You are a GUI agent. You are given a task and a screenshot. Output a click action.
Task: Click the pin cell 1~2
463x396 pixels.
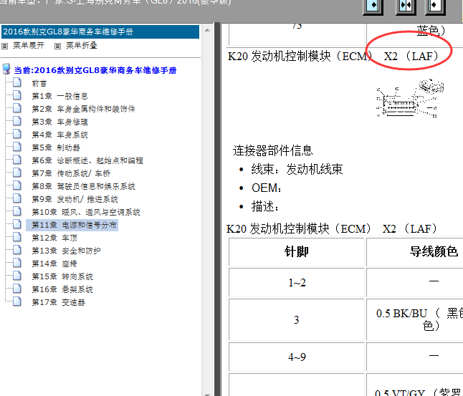[297, 283]
